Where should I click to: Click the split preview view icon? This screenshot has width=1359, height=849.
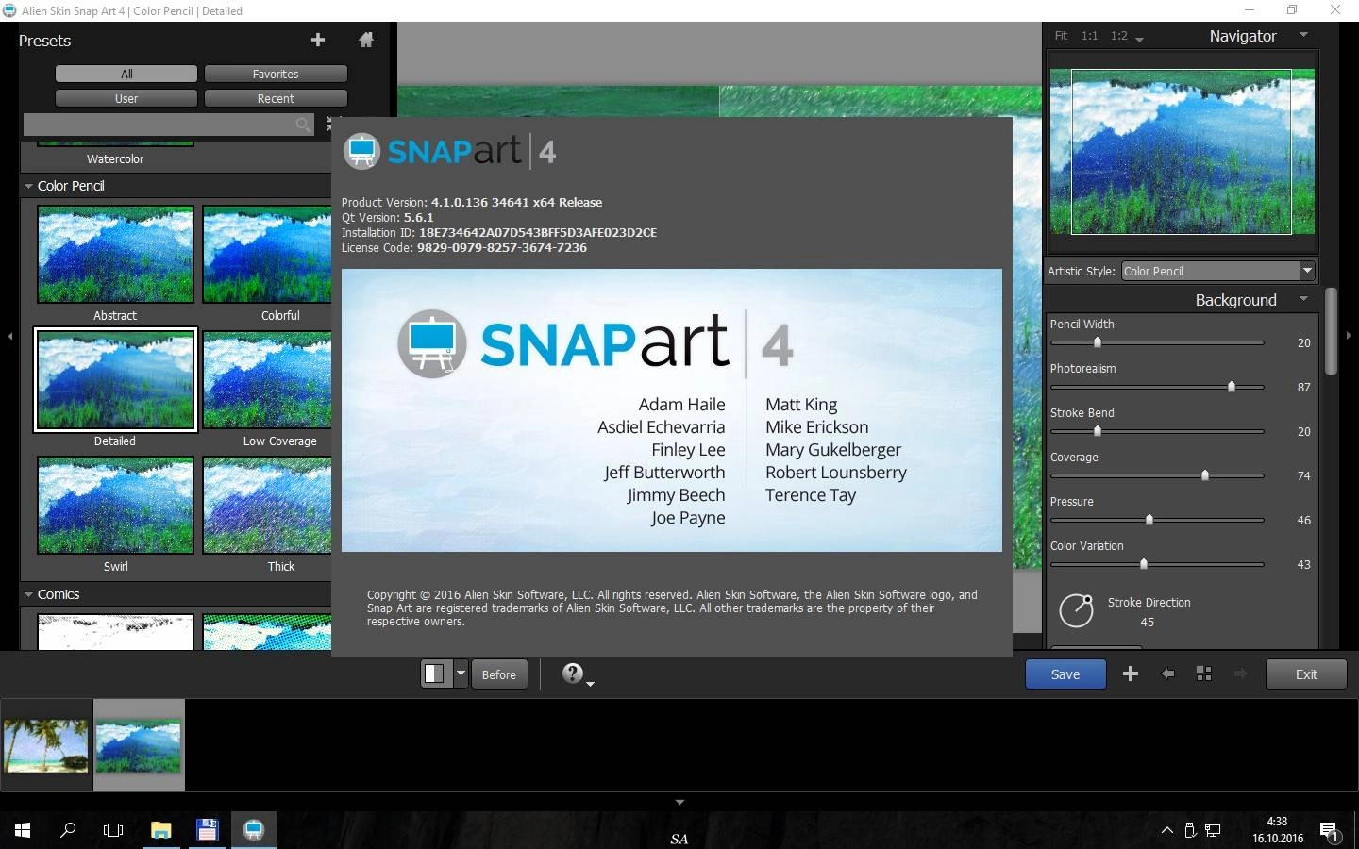(435, 674)
